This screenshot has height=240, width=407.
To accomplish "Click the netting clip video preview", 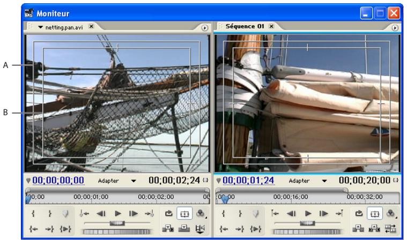I will coord(117,103).
